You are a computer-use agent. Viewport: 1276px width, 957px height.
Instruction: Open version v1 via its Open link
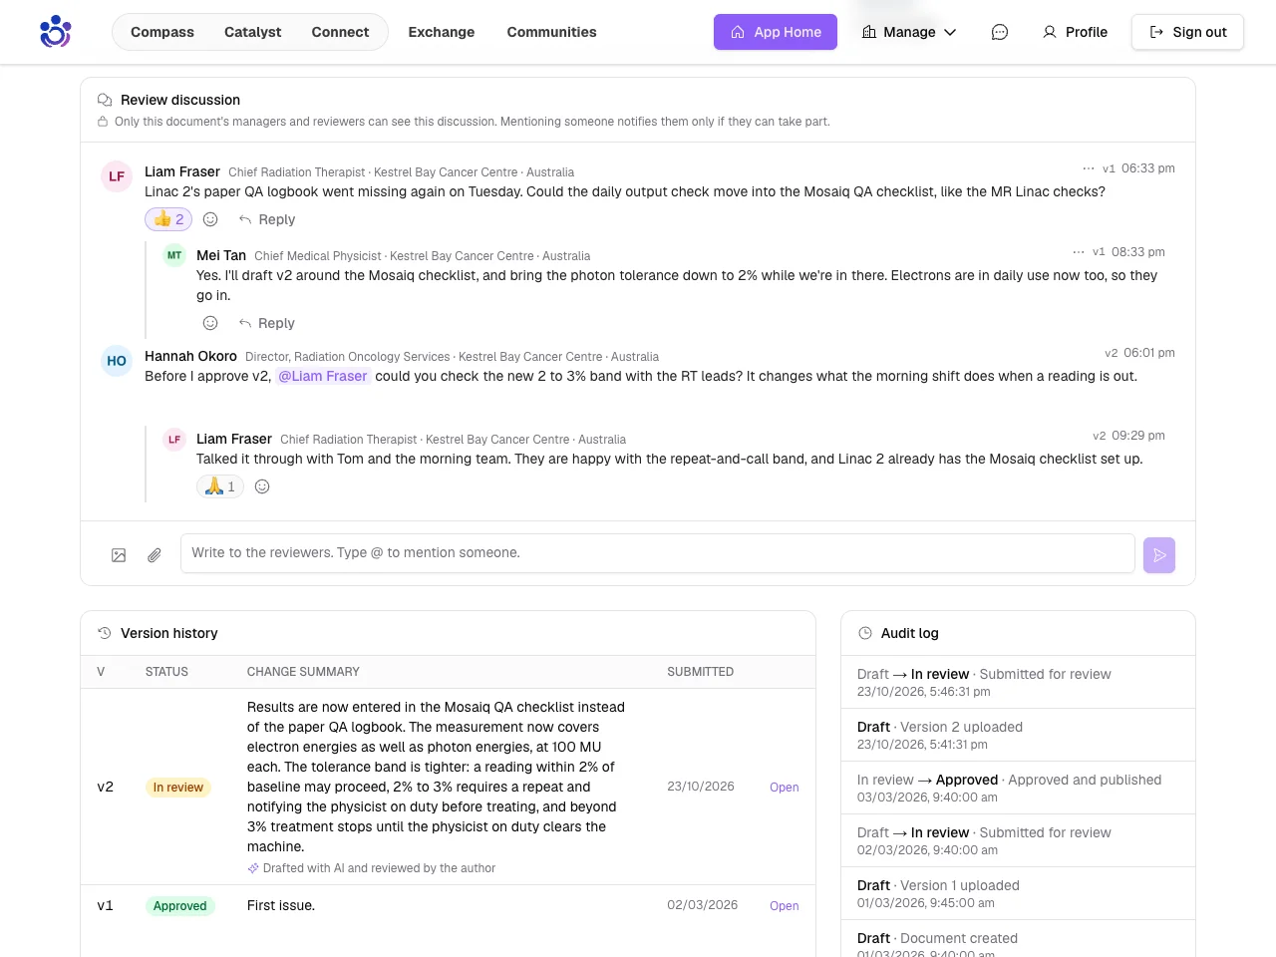(x=785, y=906)
